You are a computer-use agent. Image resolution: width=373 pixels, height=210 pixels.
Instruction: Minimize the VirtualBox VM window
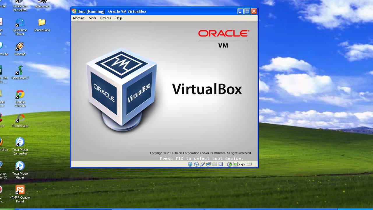click(x=240, y=11)
